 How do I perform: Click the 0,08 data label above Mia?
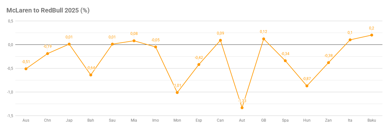(134, 34)
